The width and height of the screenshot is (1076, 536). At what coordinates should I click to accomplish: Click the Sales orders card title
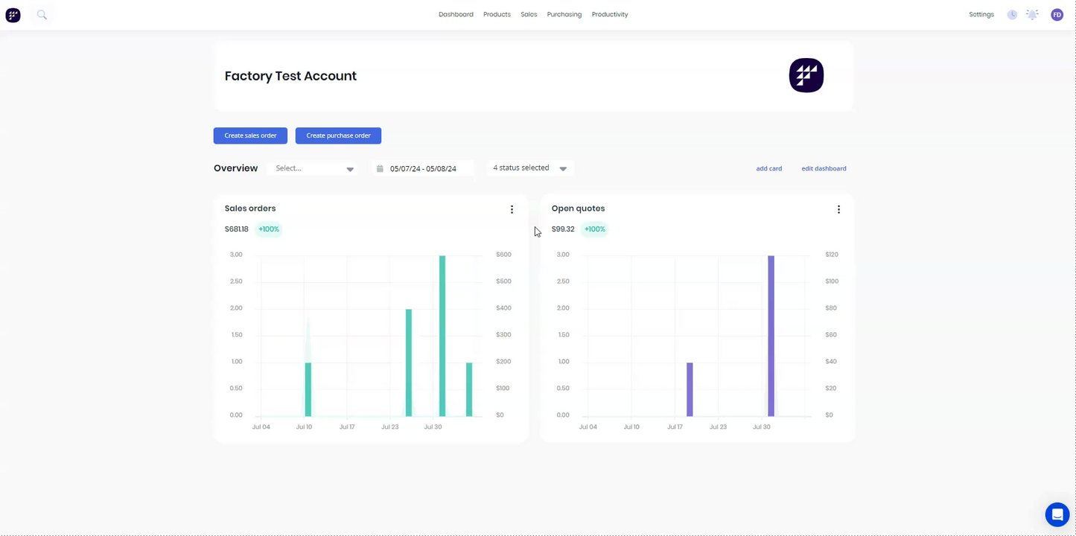(x=250, y=208)
